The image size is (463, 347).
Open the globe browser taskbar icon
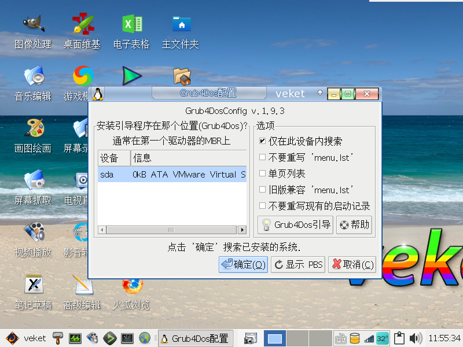(145, 338)
